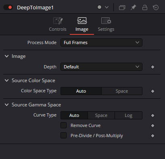Switch to the Image tab
The width and height of the screenshot is (165, 159).
click(82, 25)
